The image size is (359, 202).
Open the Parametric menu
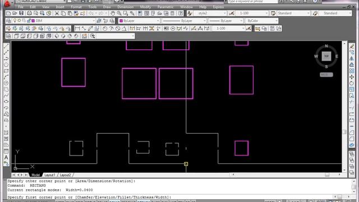point(165,7)
